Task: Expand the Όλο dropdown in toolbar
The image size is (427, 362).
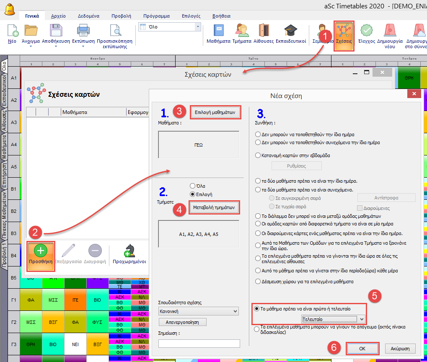Action: [x=198, y=27]
